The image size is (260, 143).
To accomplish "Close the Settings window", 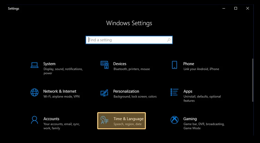I will pos(248,8).
